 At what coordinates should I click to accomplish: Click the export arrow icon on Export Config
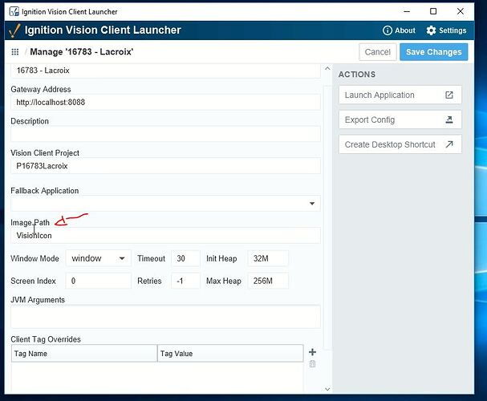point(448,119)
